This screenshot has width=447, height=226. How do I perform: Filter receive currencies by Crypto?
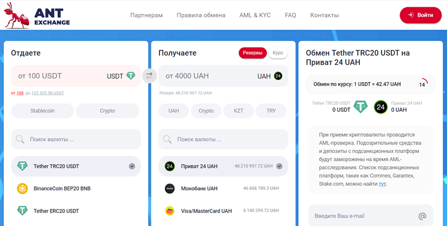pyautogui.click(x=206, y=110)
